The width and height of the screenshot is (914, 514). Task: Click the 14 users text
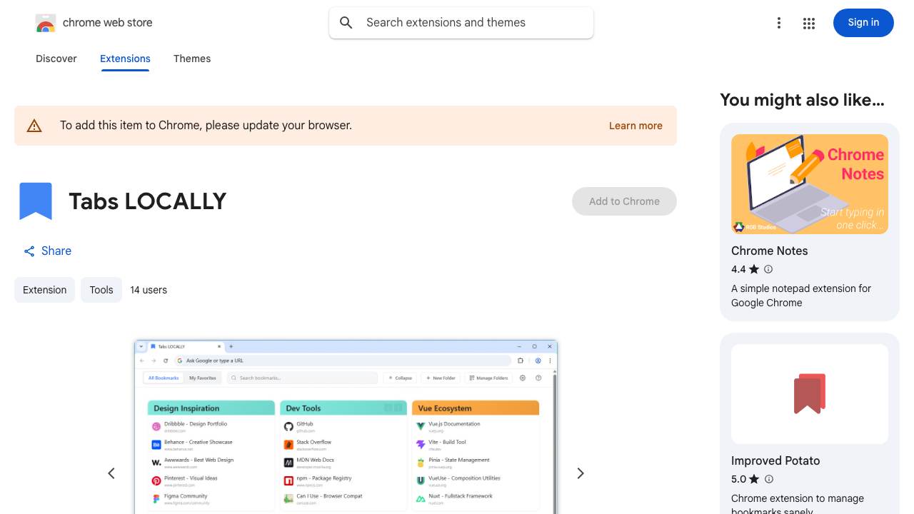149,290
